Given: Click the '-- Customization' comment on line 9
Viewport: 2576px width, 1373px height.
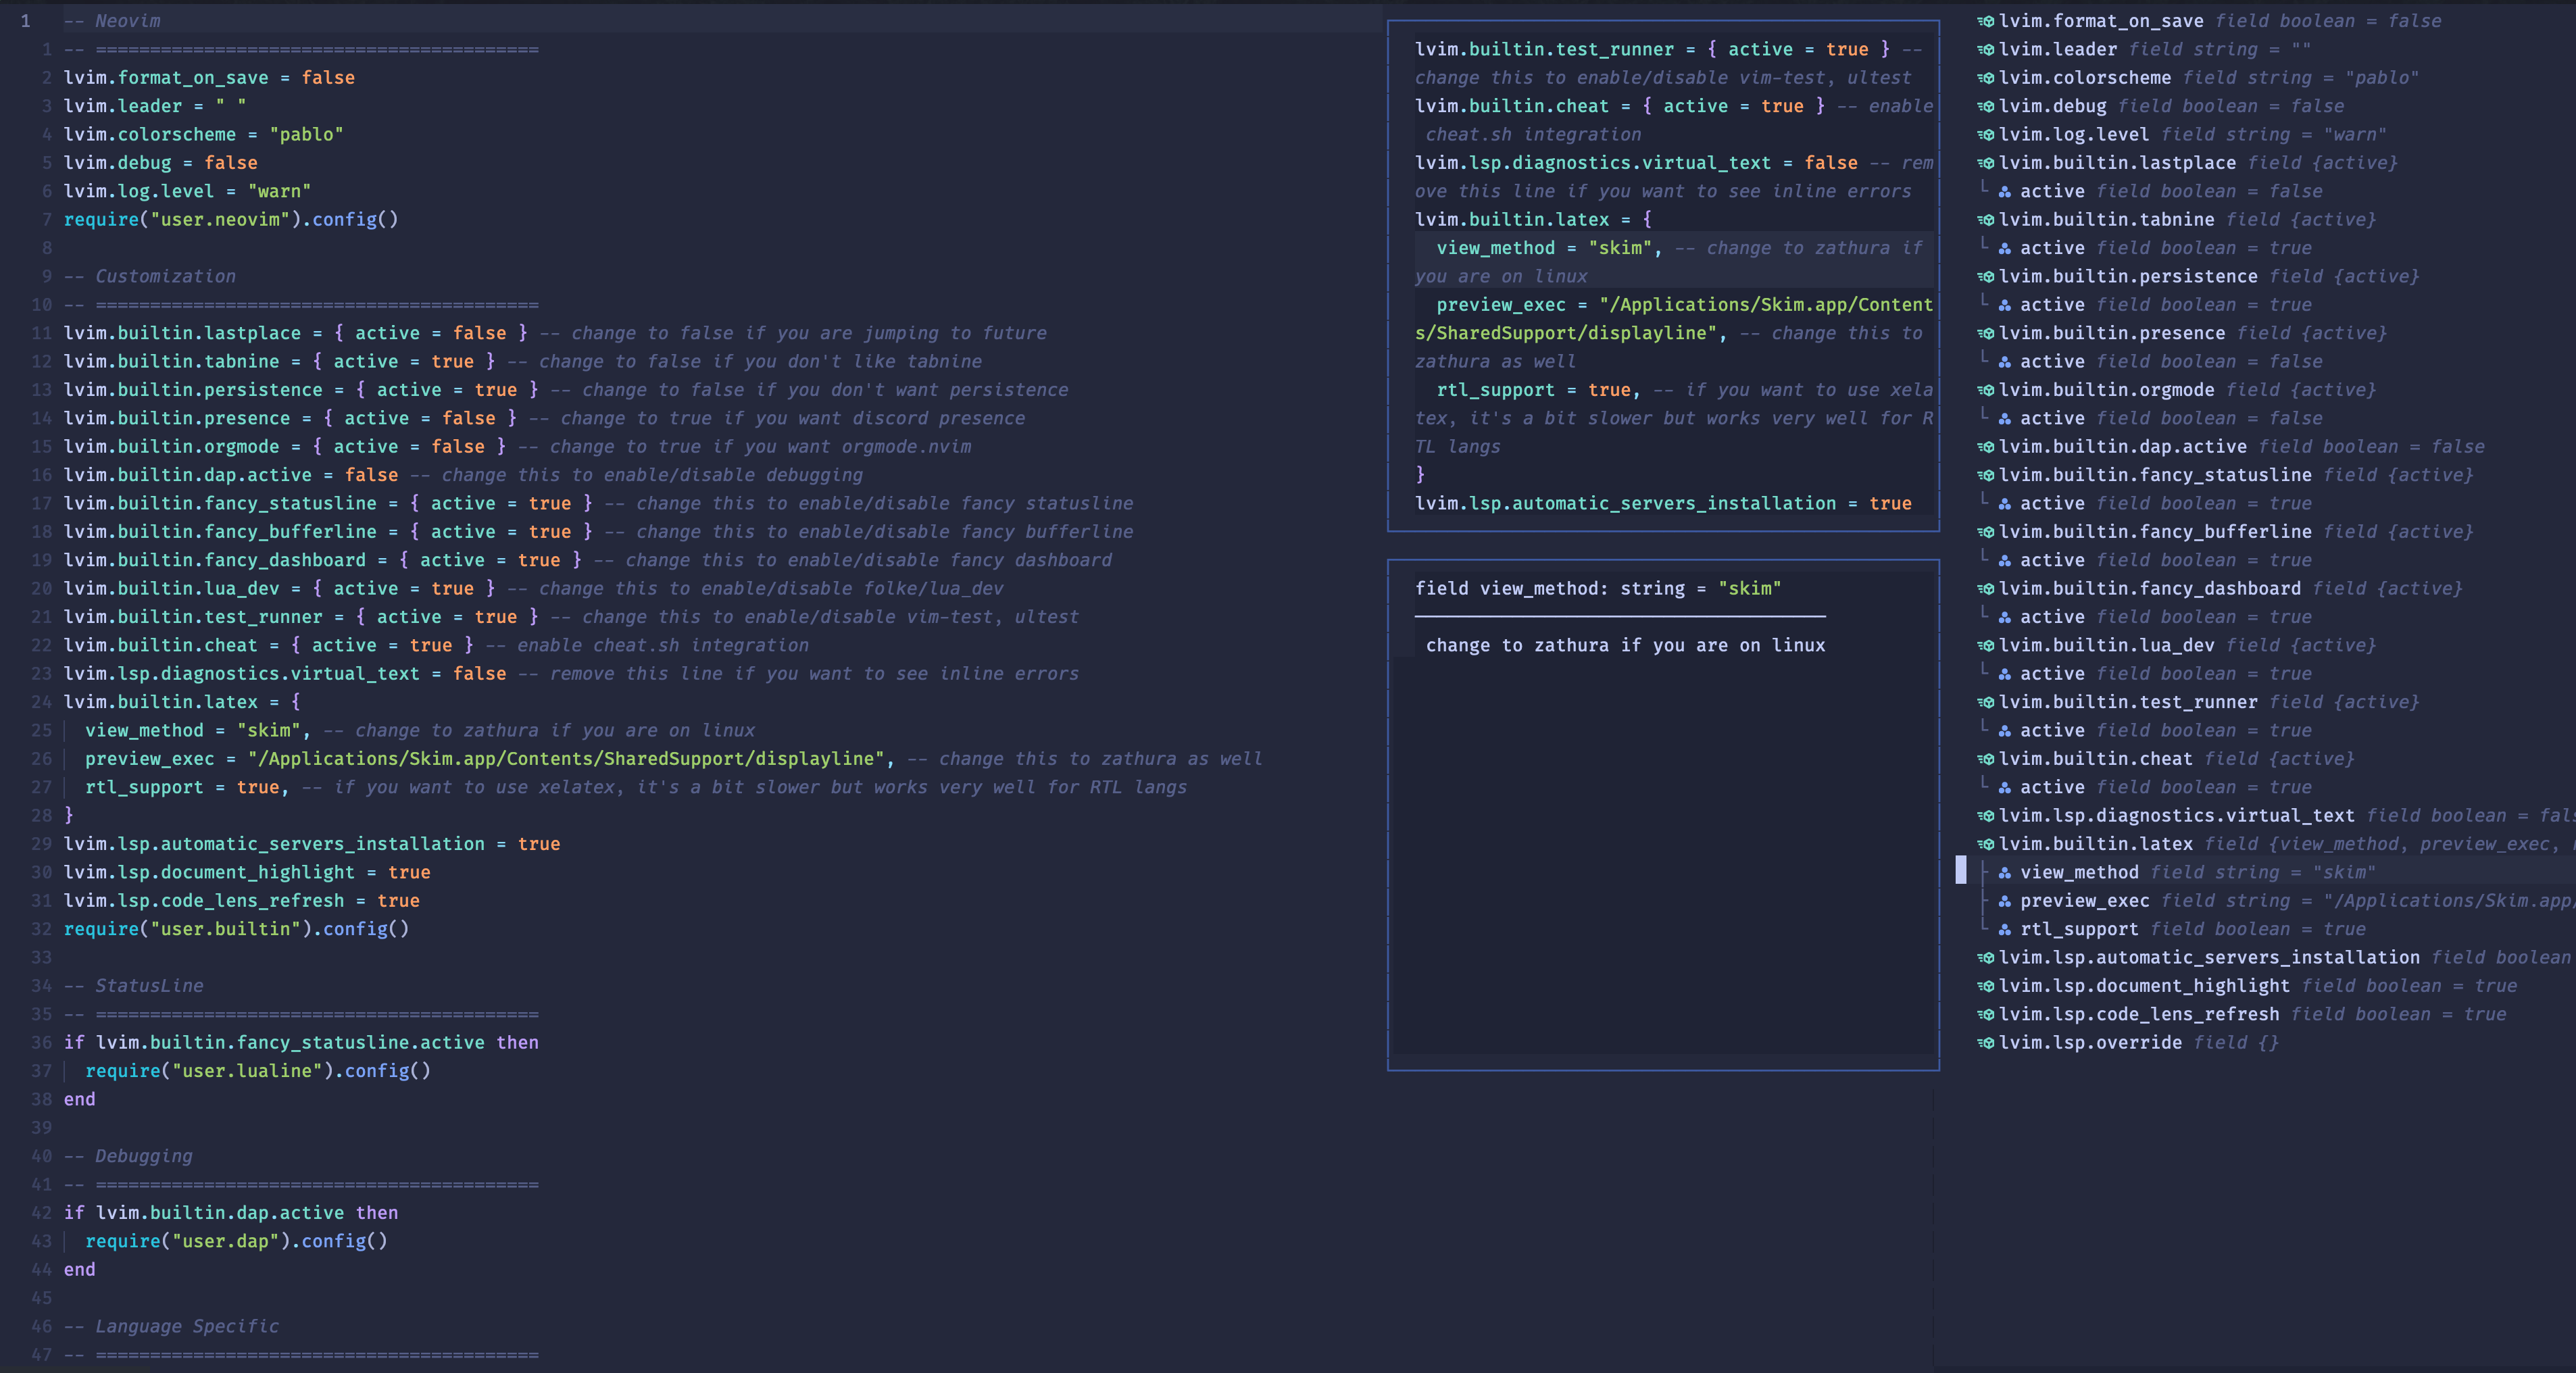Looking at the screenshot, I should tap(150, 276).
